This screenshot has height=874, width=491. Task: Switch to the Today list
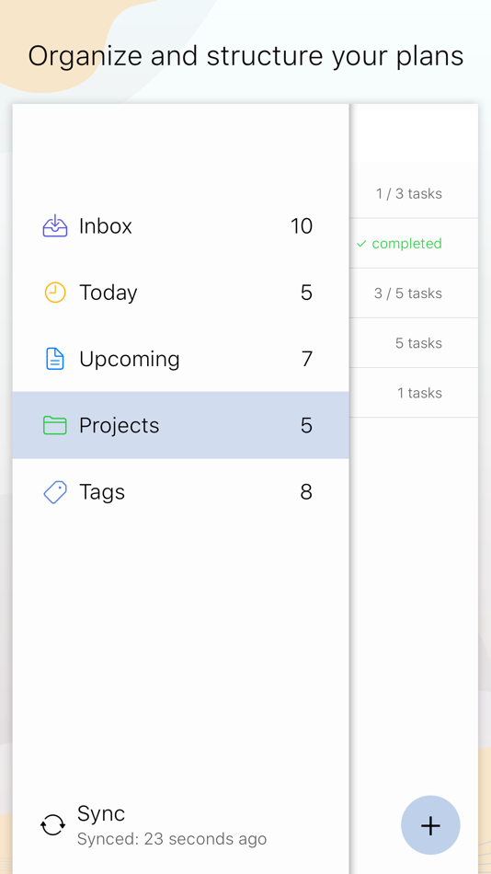(x=180, y=292)
